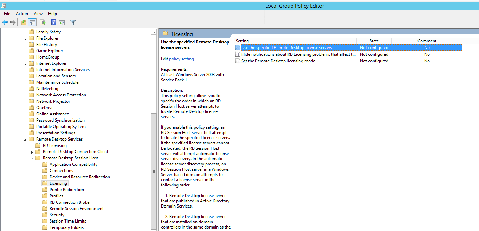
Task: Sort by the State column header
Action: tap(374, 41)
